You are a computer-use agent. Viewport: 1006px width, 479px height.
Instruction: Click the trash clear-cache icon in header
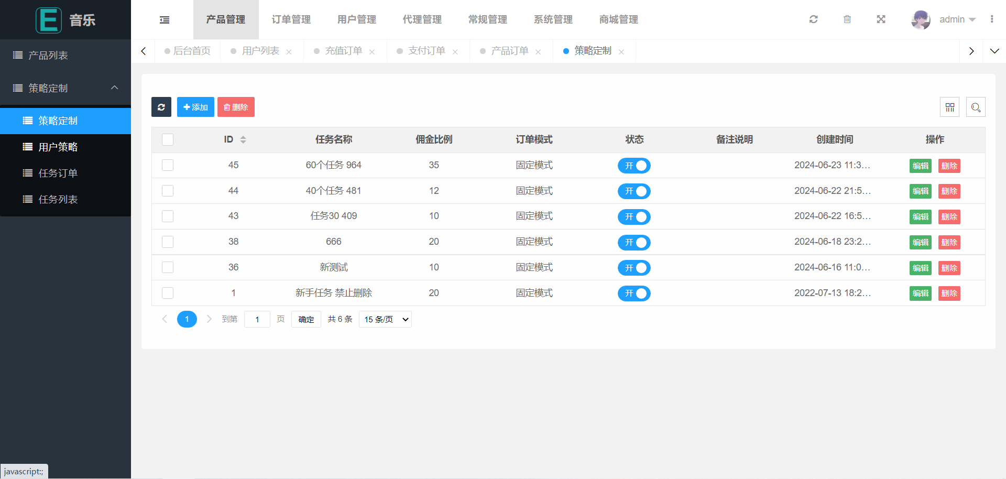pyautogui.click(x=847, y=19)
